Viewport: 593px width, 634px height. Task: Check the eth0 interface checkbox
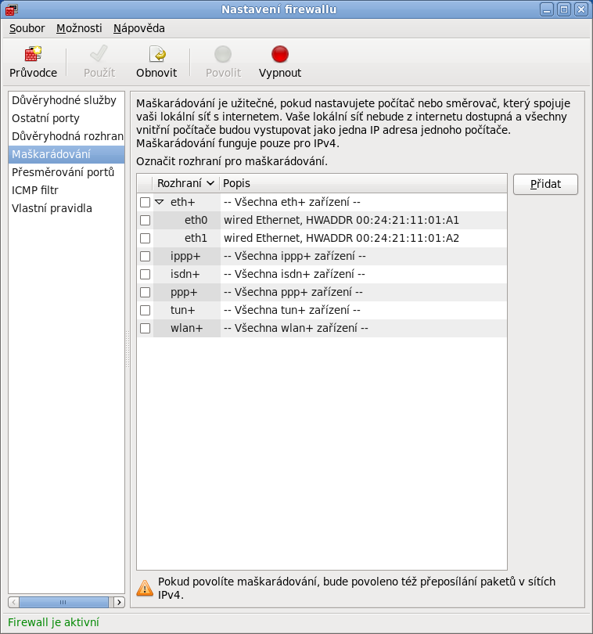coord(145,221)
